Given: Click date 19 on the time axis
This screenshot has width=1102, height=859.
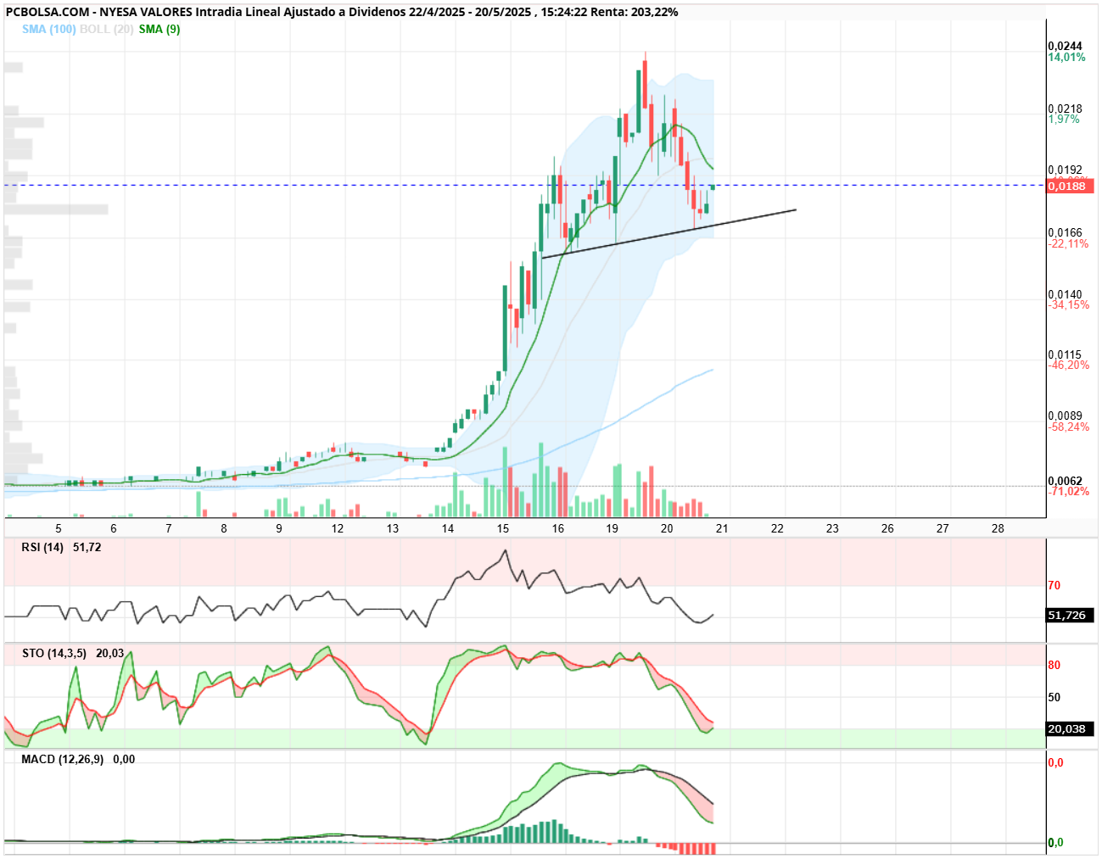Looking at the screenshot, I should coord(613,528).
